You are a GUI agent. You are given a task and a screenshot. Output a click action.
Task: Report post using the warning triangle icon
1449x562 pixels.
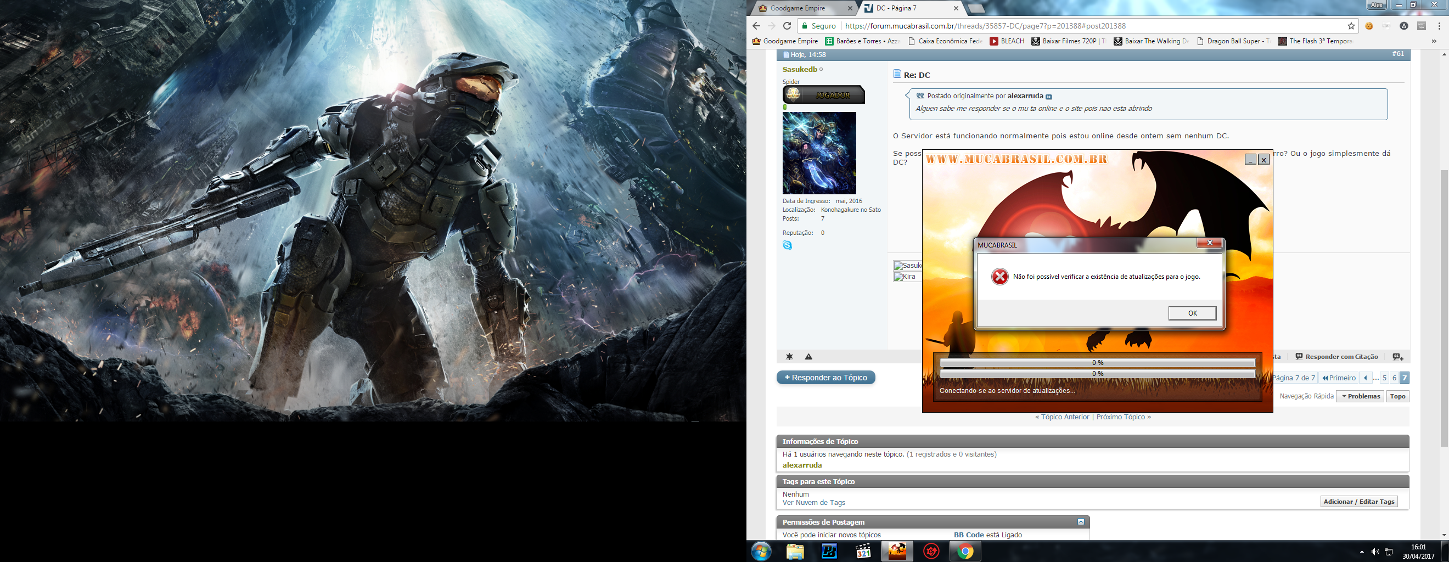(808, 357)
